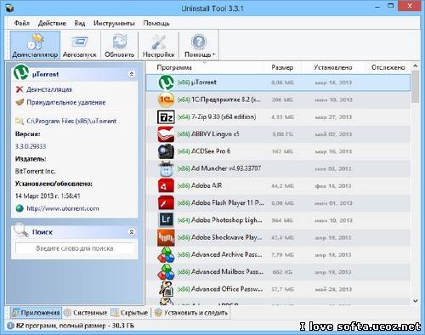Click the magnifier icon of Поиск panel
Screen dimensions: 425x335
(x=21, y=230)
